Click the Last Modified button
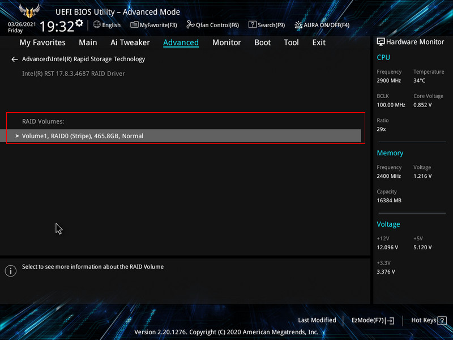453x340 pixels. coord(317,320)
